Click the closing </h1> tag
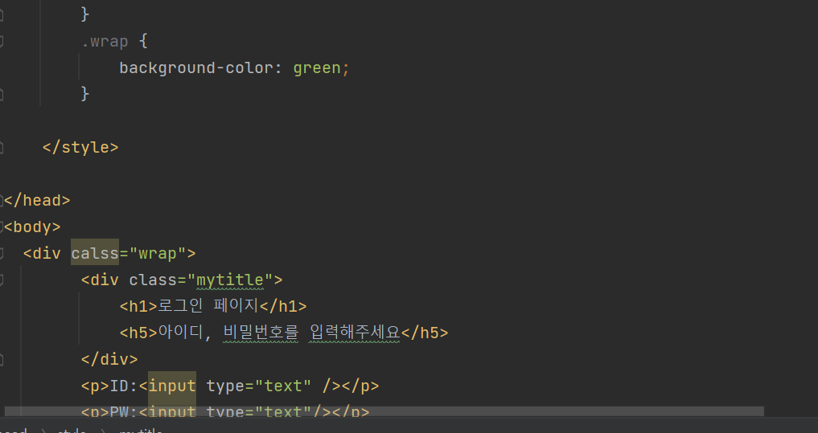 coord(283,306)
